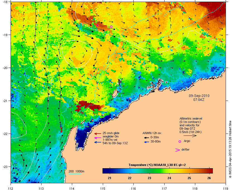Image resolution: width=234 pixels, height=190 pixels.
Task: Click the red 25 cm/s glide arrow in legend
Action: [x=98, y=134]
